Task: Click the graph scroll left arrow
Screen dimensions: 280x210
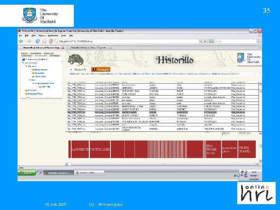Action: [67, 164]
